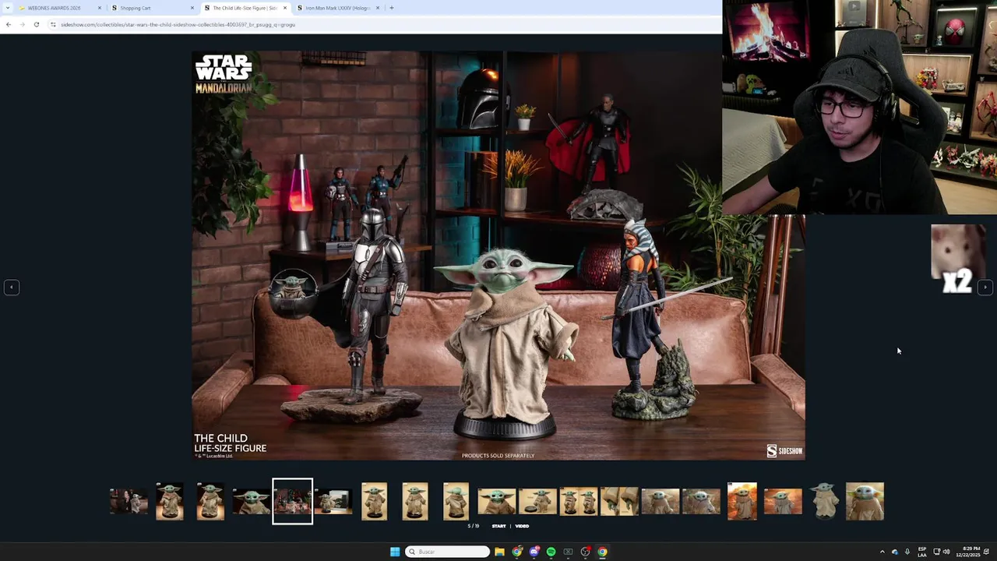Select the second gallery thumbnail
Viewport: 997px width, 561px height.
click(169, 501)
